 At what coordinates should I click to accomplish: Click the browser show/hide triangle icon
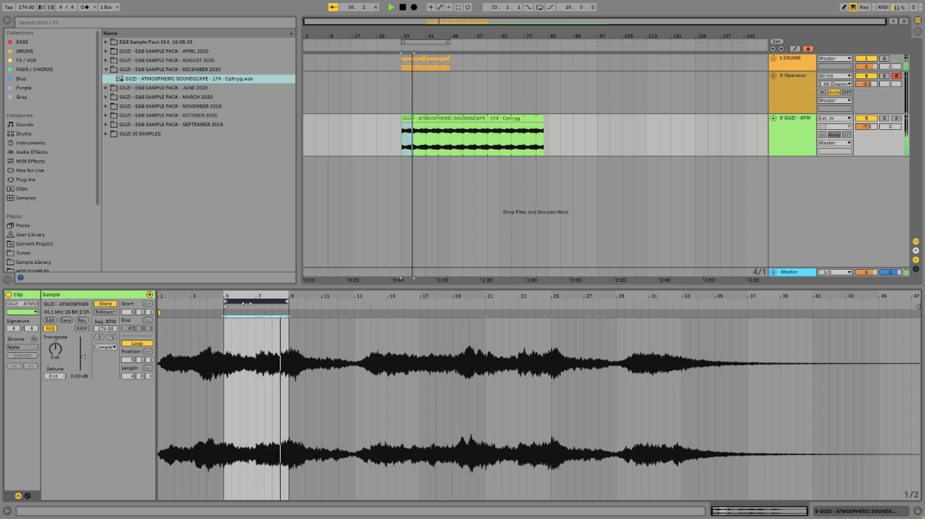pos(8,21)
